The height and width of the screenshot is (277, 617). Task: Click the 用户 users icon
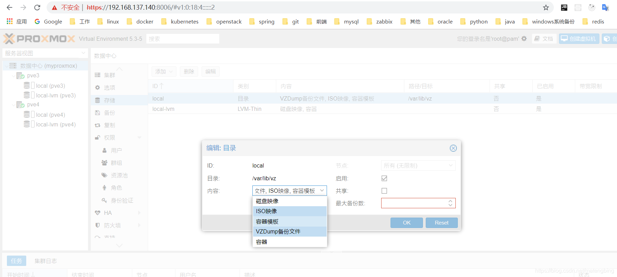[x=104, y=150]
